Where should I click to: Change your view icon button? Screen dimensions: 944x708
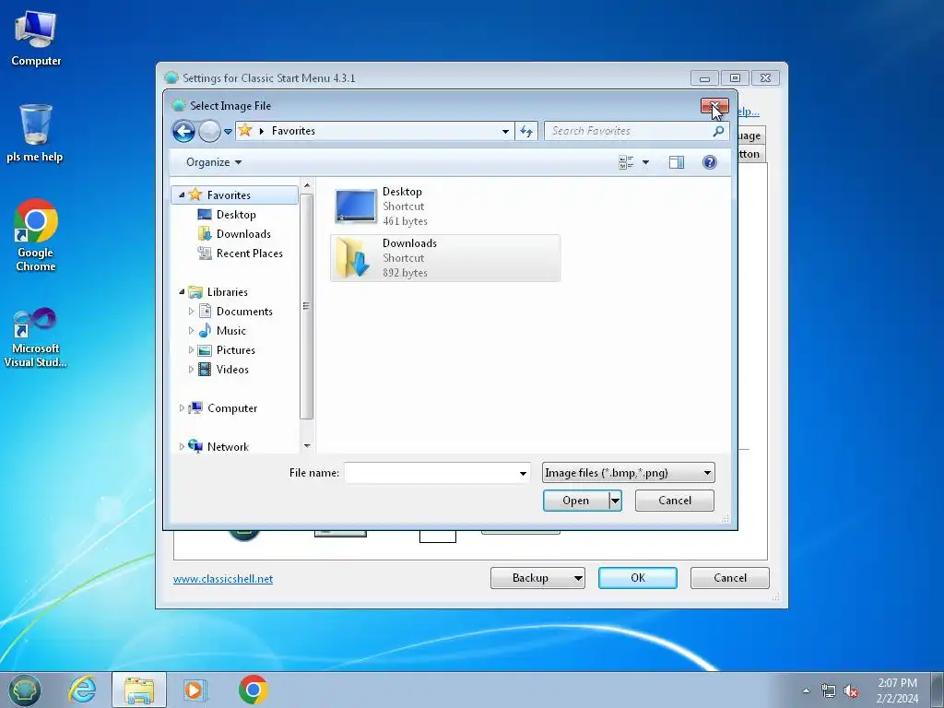coord(626,162)
